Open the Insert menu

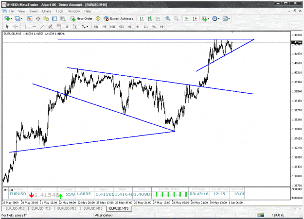(x=34, y=11)
